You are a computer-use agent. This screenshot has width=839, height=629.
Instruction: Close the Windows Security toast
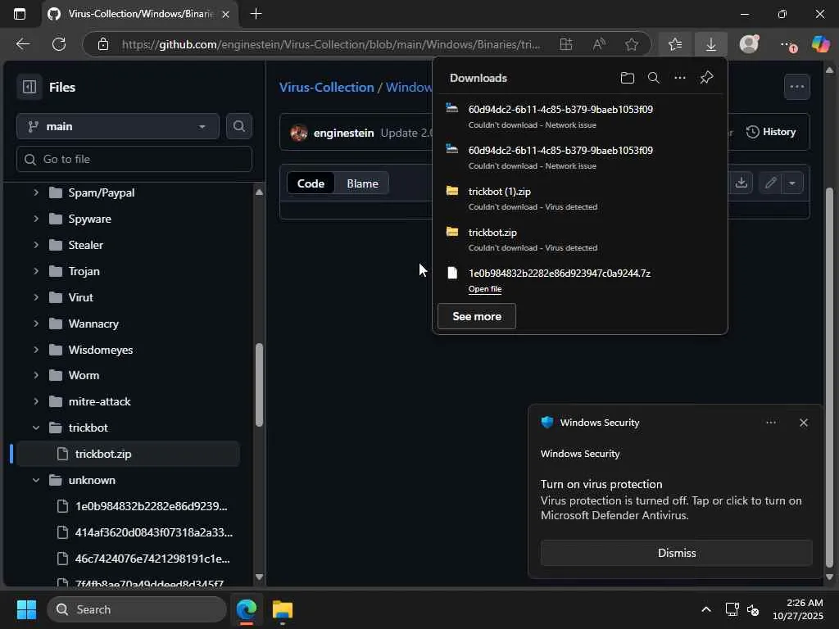pyautogui.click(x=803, y=423)
